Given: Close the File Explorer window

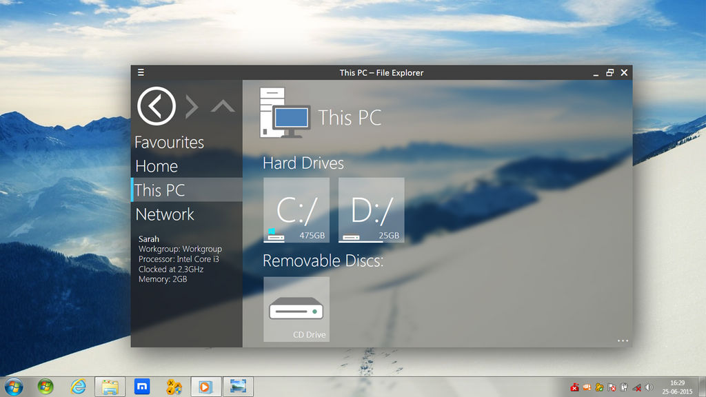Looking at the screenshot, I should pos(624,72).
